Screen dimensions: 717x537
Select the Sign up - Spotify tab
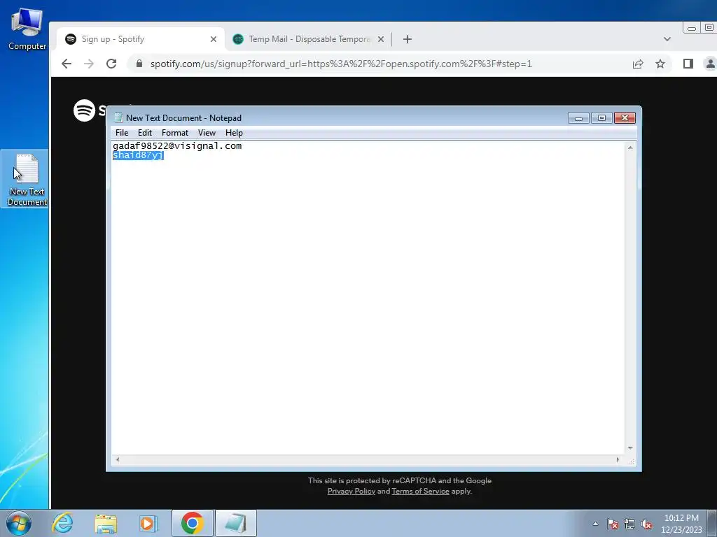tap(141, 39)
